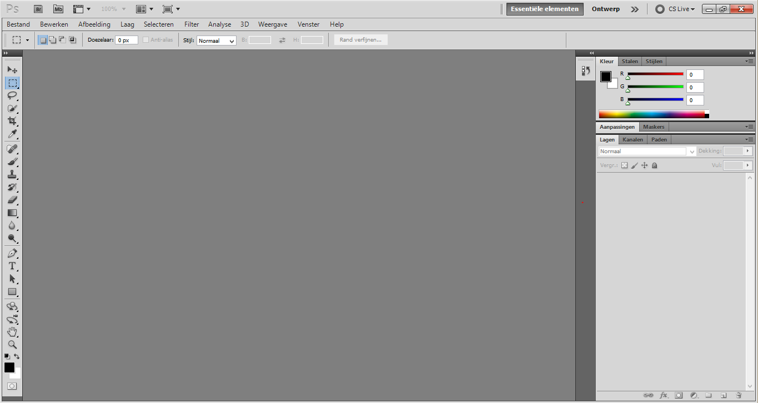Toggle lock transparent pixels
Screen dimensions: 758x403
coord(624,165)
